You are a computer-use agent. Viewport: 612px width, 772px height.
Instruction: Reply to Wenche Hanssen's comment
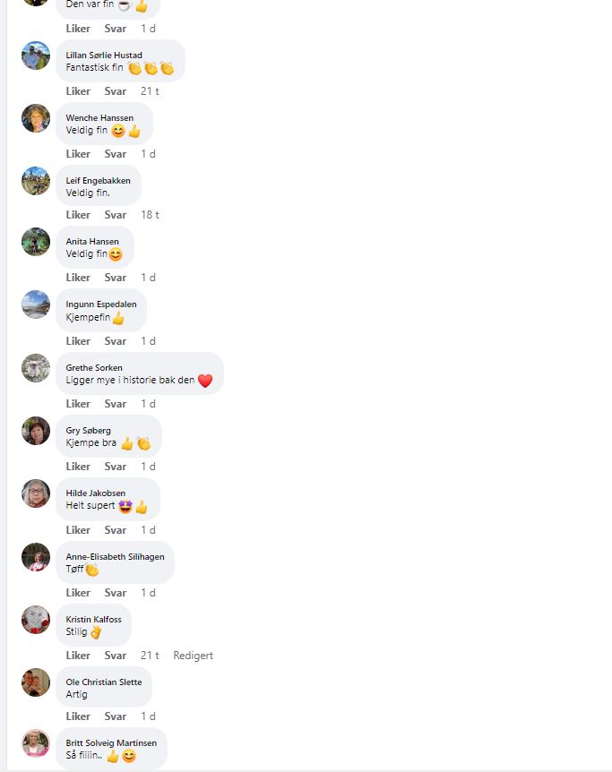coord(116,154)
